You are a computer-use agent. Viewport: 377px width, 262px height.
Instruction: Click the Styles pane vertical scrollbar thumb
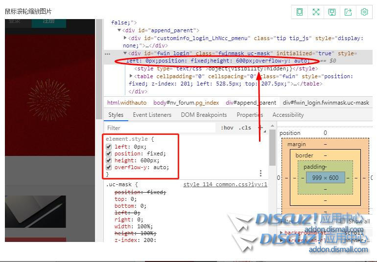coord(272,148)
